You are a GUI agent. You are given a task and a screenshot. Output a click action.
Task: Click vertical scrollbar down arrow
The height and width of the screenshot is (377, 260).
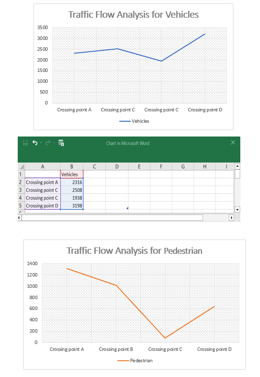[237, 209]
